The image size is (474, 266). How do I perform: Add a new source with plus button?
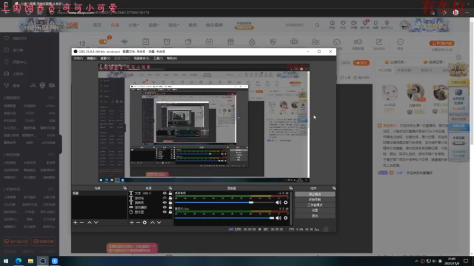pos(132,223)
